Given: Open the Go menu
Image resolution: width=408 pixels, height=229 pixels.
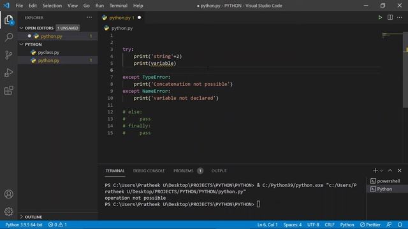Looking at the screenshot, I should click(x=87, y=6).
